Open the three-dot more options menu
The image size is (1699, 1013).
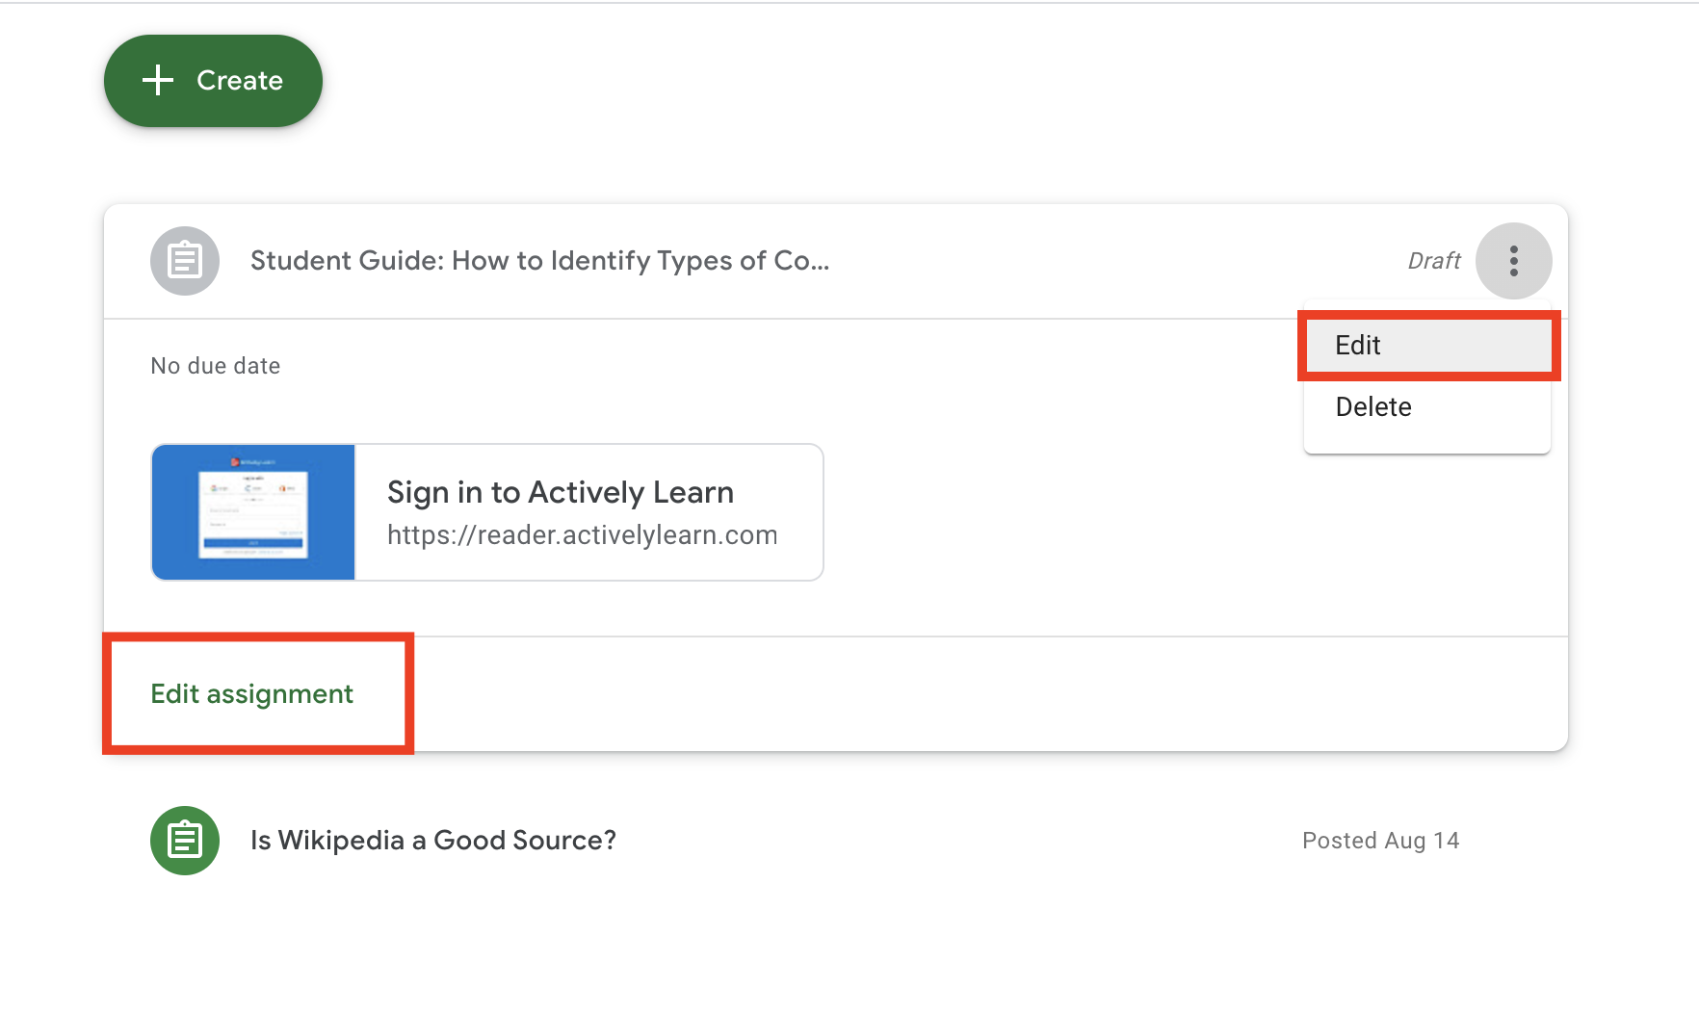point(1514,261)
